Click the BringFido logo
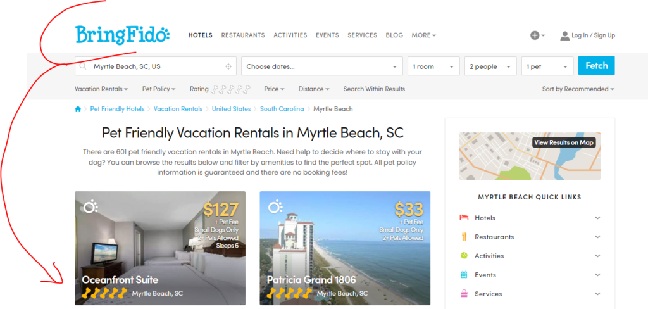 tap(122, 35)
